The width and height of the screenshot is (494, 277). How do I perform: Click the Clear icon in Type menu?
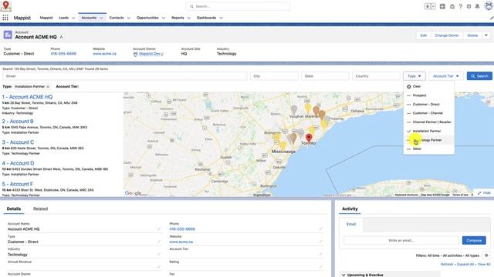pos(408,86)
